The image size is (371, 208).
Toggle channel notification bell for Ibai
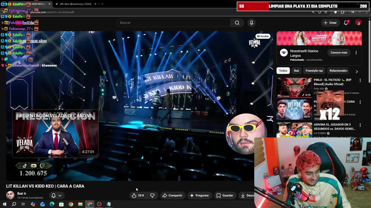(x=57, y=196)
